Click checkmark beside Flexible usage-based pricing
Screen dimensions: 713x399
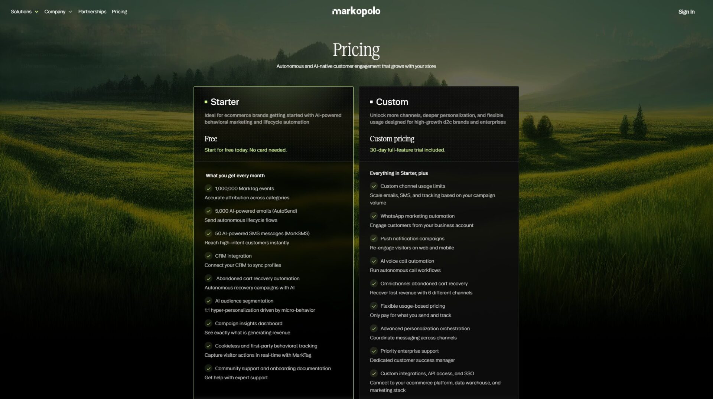tap(374, 306)
